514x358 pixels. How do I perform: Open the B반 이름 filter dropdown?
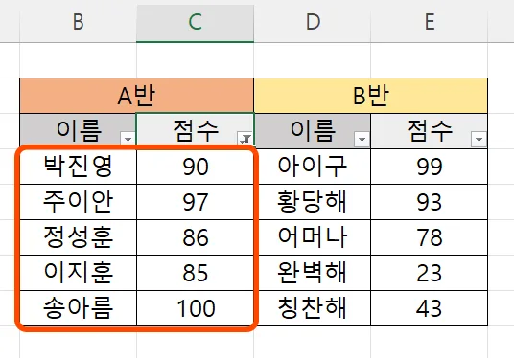point(362,140)
